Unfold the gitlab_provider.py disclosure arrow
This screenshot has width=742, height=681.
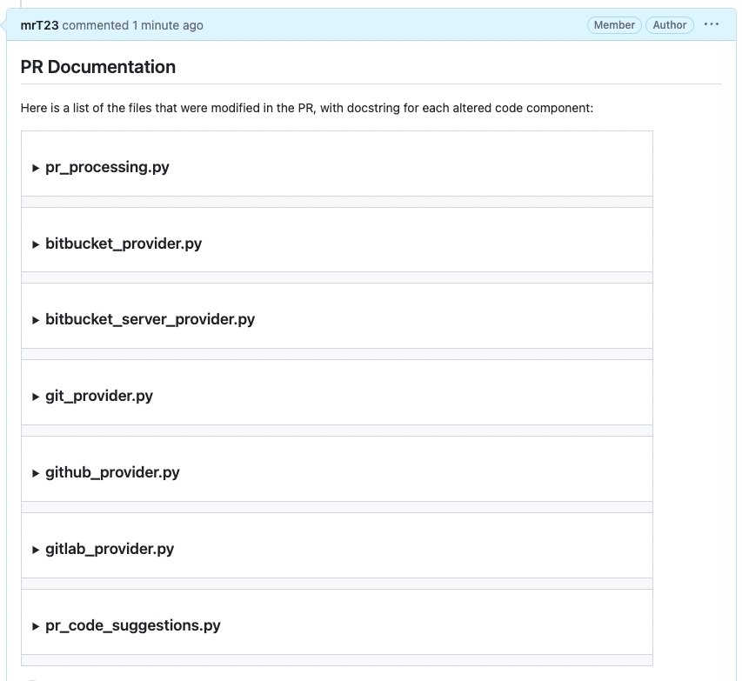point(36,550)
